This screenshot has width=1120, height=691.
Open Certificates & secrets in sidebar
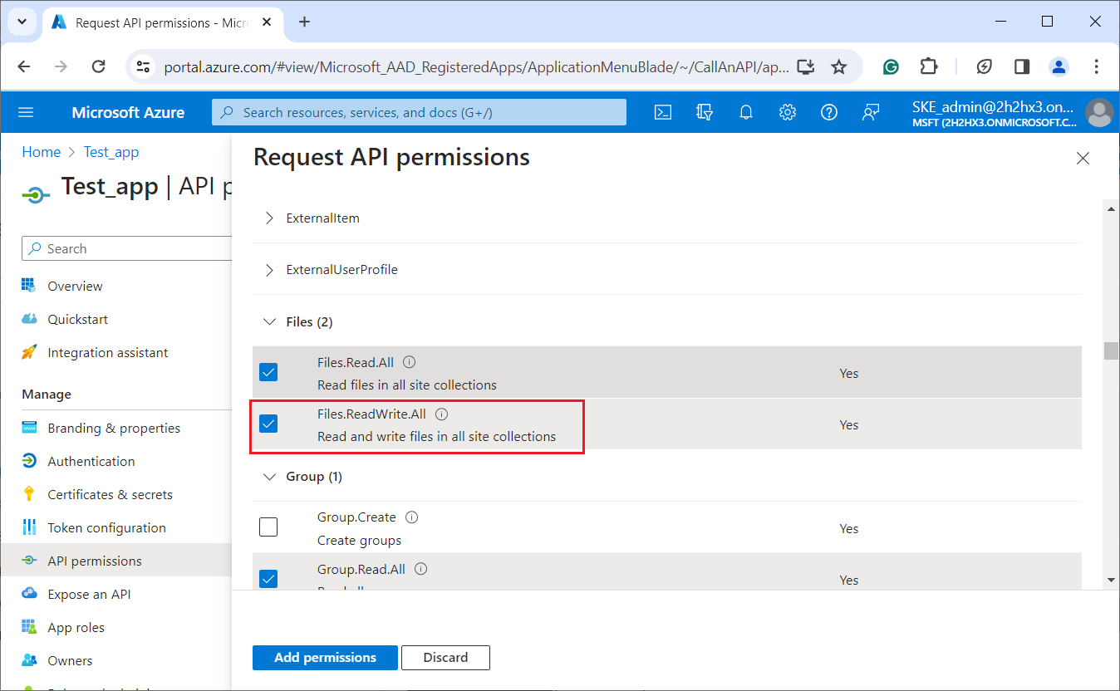pyautogui.click(x=110, y=494)
